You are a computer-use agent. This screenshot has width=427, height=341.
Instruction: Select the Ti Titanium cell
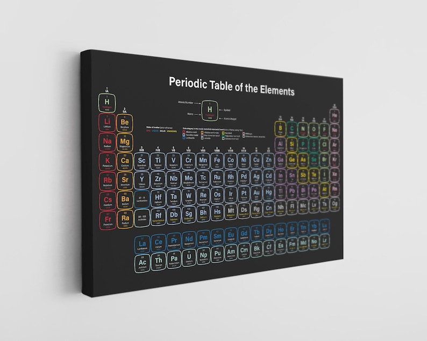pyautogui.click(x=158, y=161)
